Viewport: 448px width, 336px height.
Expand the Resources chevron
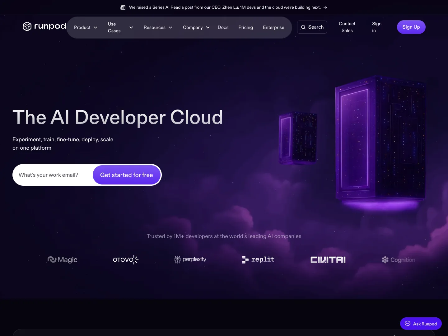tap(170, 27)
